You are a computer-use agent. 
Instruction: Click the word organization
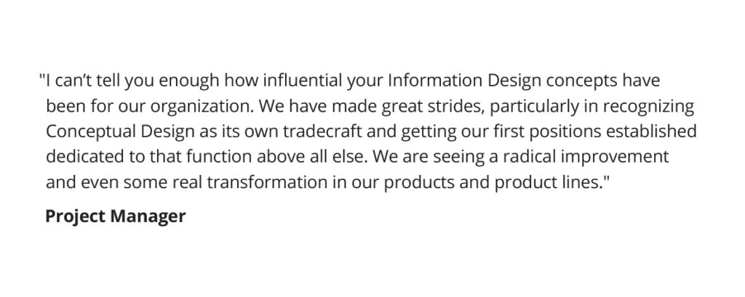[x=202, y=107]
